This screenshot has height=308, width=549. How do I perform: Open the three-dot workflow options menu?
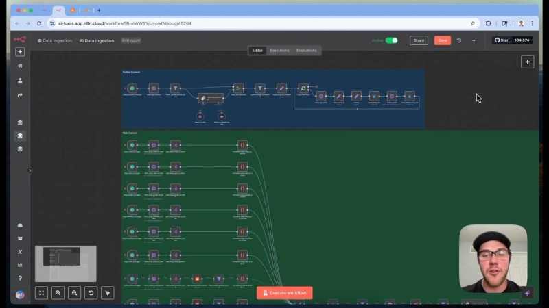coord(474,40)
